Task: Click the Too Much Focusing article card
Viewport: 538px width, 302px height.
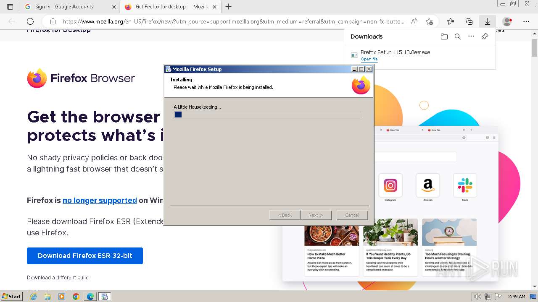Action: [x=449, y=247]
